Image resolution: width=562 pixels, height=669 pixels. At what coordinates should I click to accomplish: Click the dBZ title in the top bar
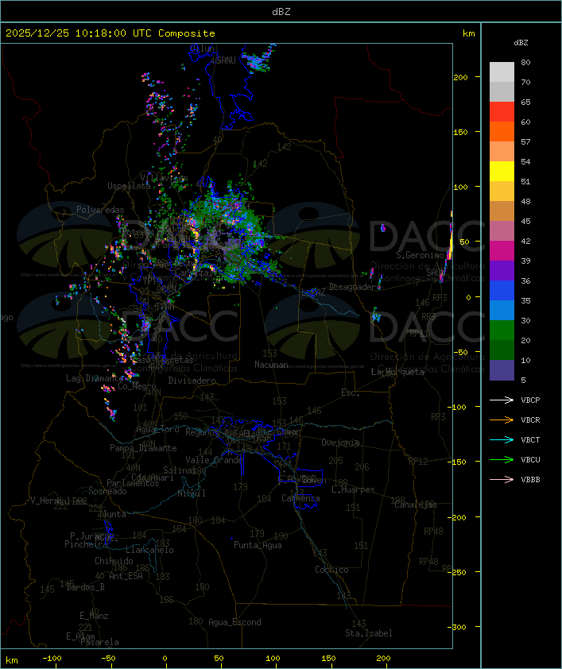[x=281, y=11]
